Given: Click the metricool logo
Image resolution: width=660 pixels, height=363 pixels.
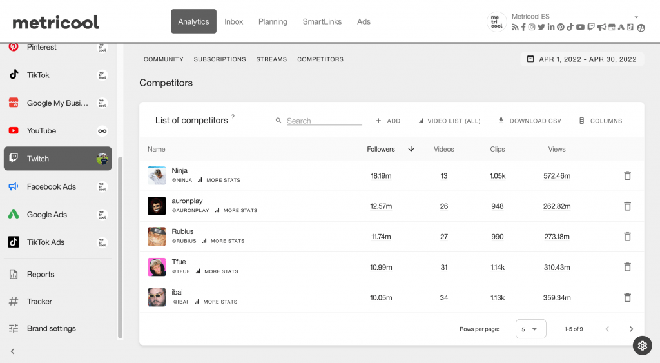Looking at the screenshot, I should (55, 22).
